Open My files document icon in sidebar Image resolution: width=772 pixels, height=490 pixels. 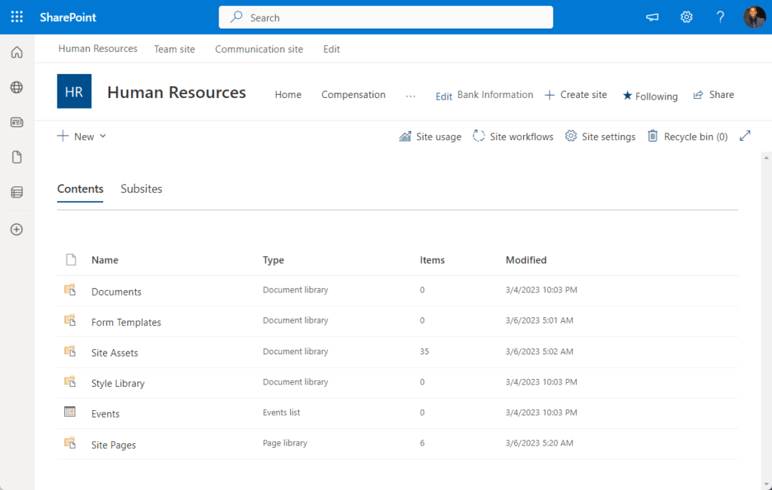(17, 157)
